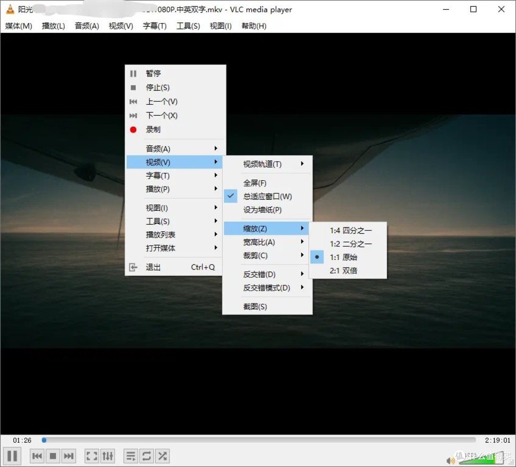Expand the 宽高比(A) submenu

[260, 242]
